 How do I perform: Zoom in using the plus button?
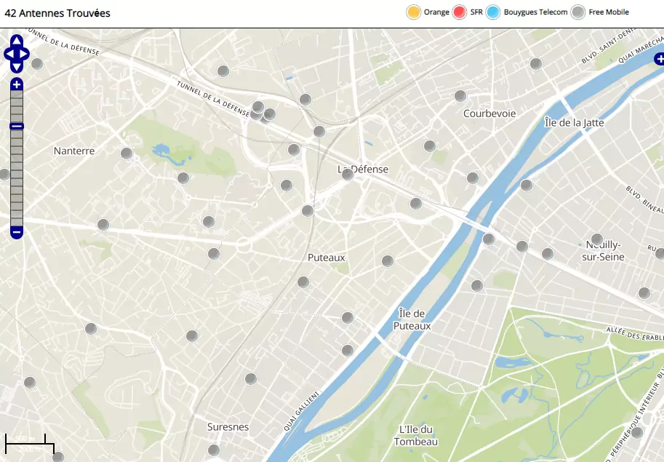click(x=17, y=84)
